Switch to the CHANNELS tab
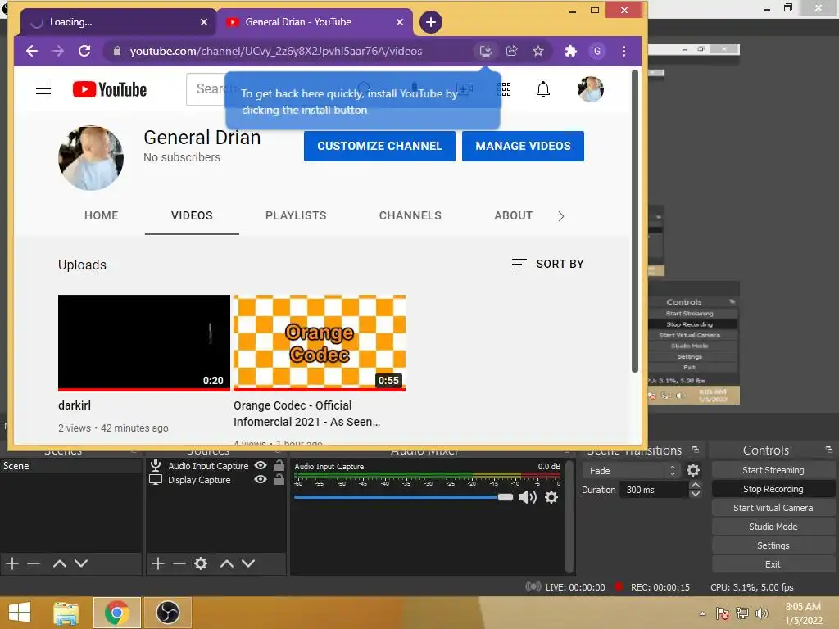The height and width of the screenshot is (629, 839). pos(410,215)
